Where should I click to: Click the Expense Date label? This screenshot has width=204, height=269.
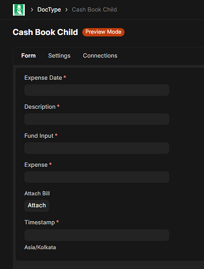[x=43, y=77]
